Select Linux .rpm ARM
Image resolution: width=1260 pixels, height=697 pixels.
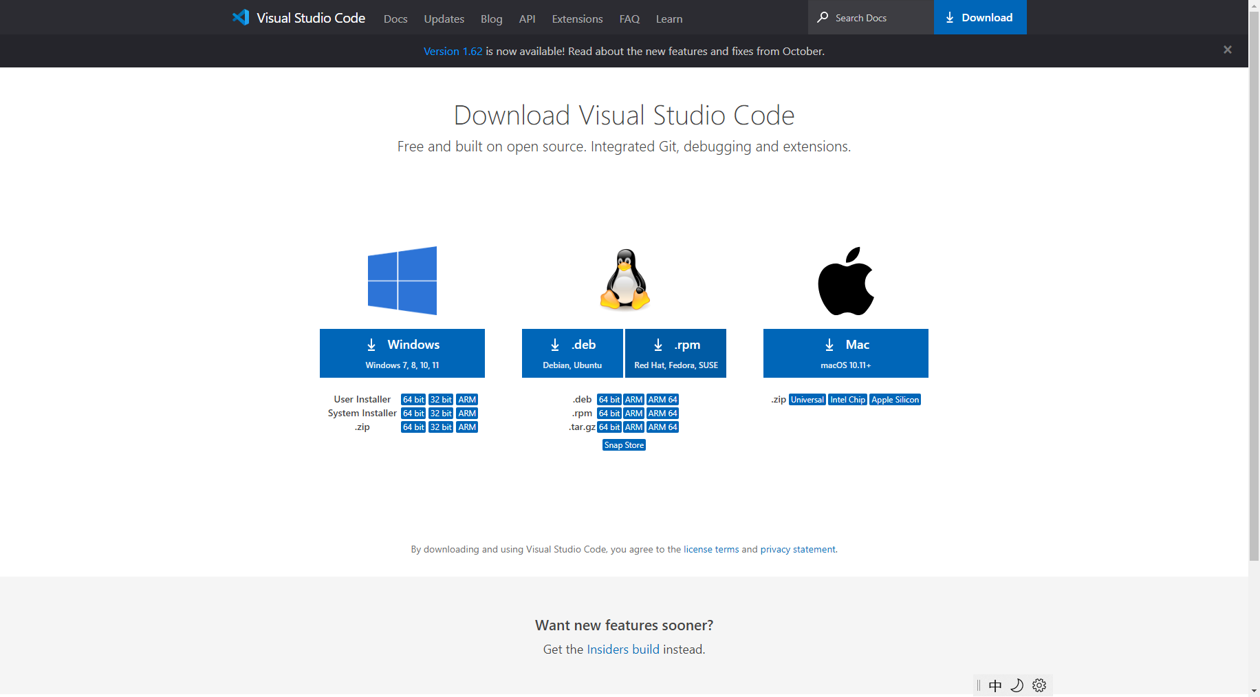pos(634,414)
